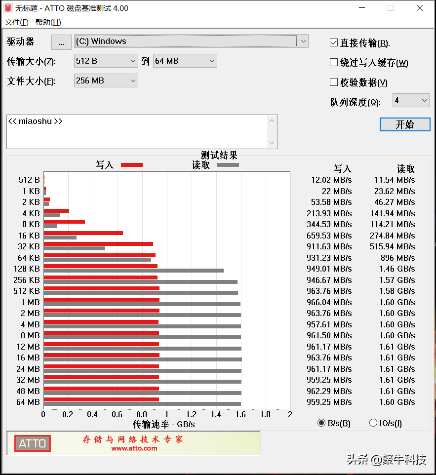The width and height of the screenshot is (436, 475).
Task: Open the 64 MB transfer size end dropdown
Action: click(185, 61)
